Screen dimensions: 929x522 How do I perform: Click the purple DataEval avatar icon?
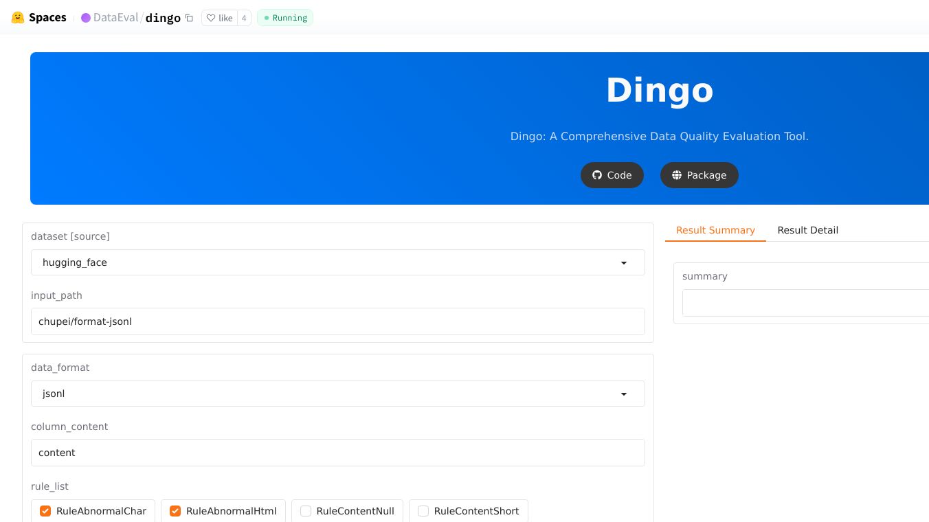coord(86,18)
